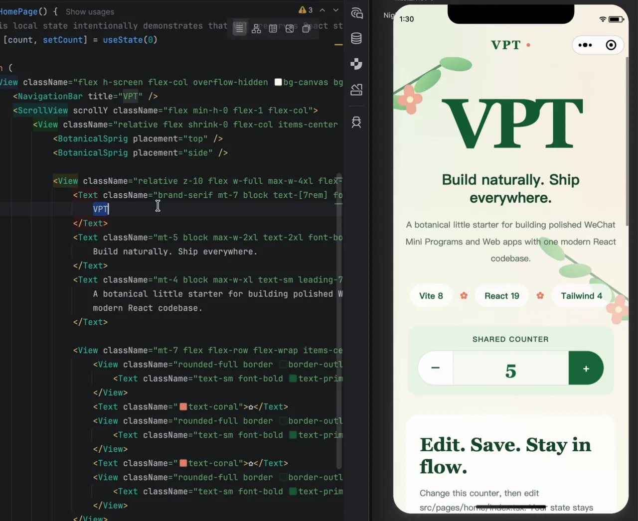Click the agent figure icon in right sidebar

point(356,123)
